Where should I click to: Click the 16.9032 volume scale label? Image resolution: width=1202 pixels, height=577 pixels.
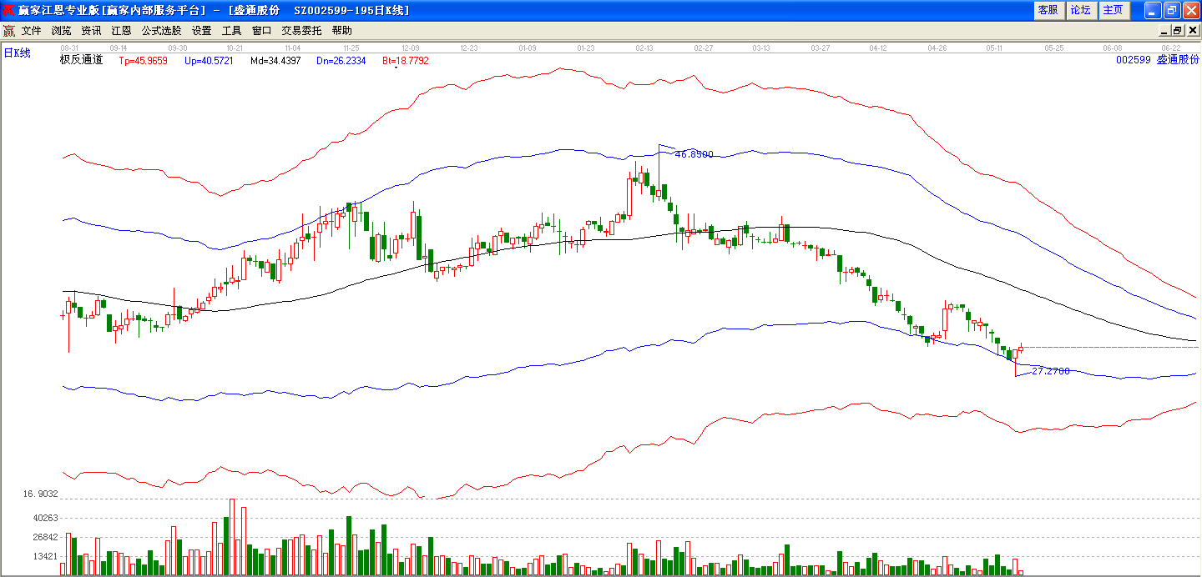40,494
